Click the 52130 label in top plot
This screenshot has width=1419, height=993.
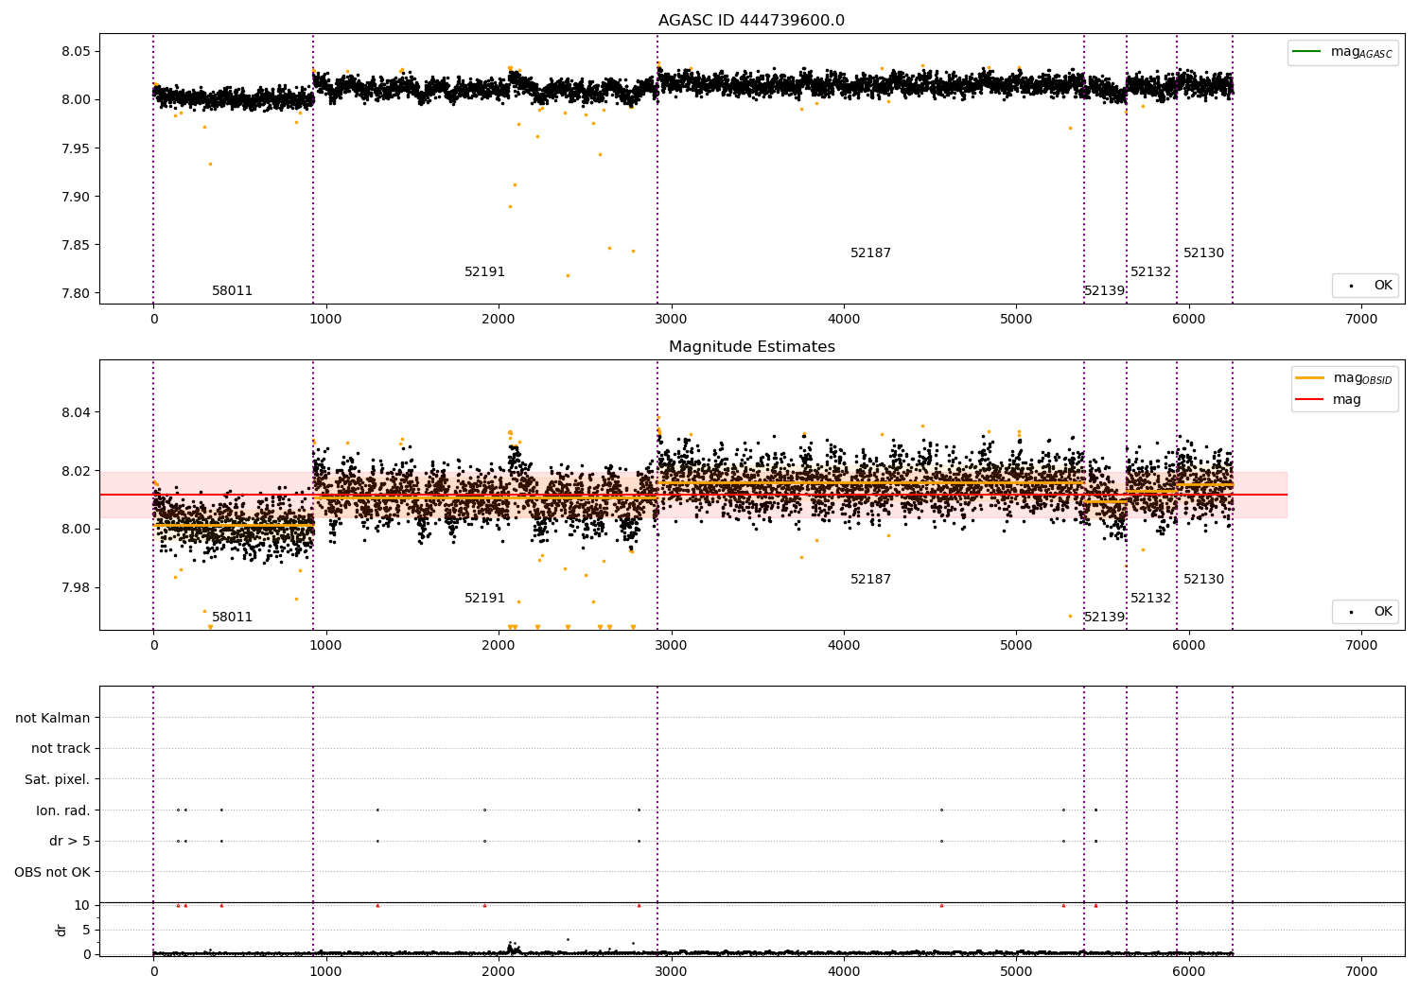(x=1203, y=253)
